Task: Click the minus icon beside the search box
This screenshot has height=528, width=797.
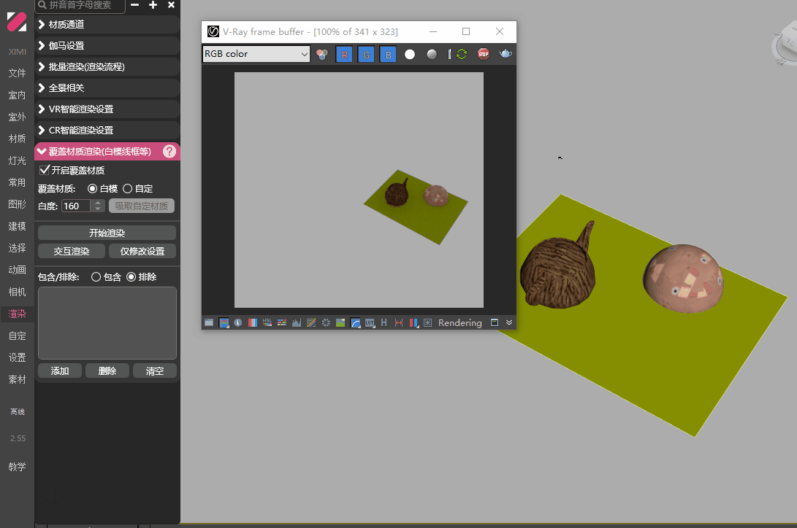Action: click(134, 5)
